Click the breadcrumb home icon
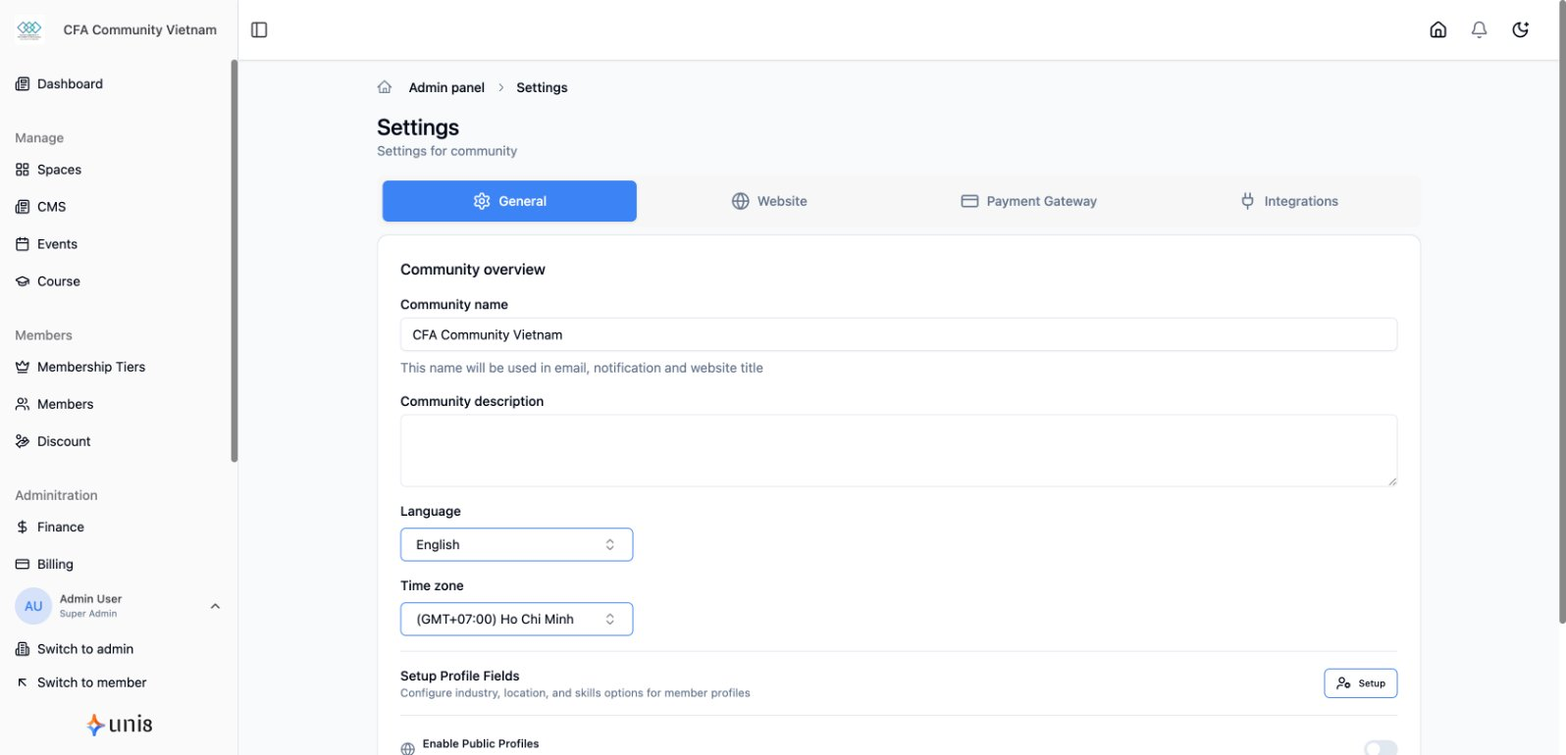1566x755 pixels. pos(385,87)
